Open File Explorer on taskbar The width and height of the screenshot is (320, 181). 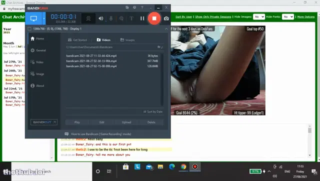point(160,166)
